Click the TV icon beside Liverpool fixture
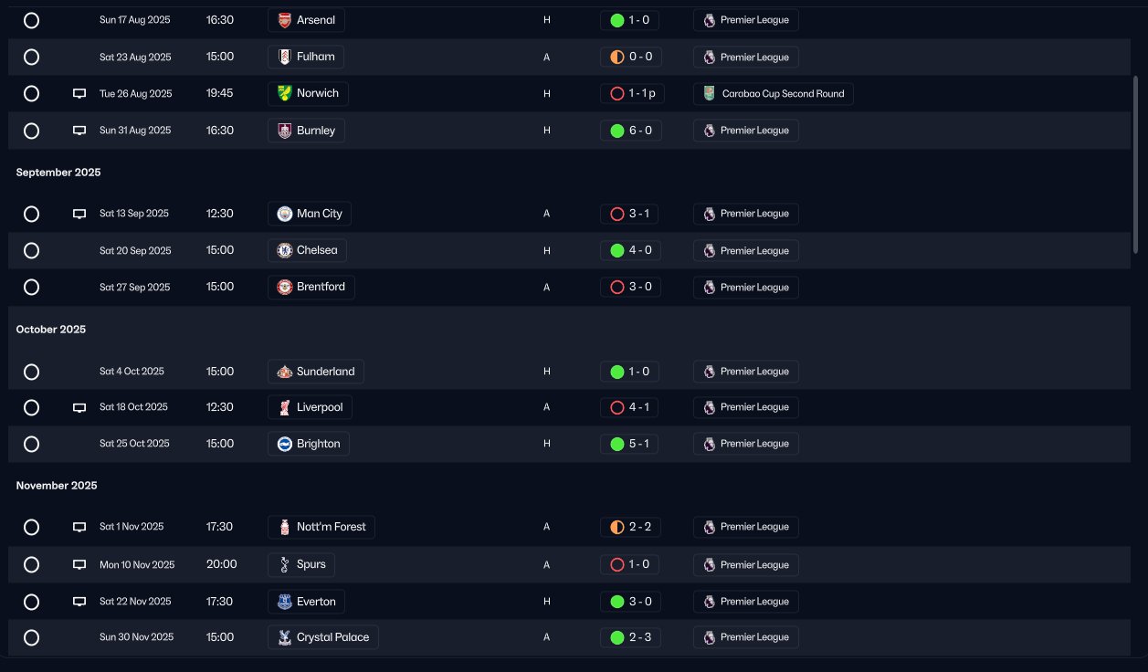 [79, 408]
